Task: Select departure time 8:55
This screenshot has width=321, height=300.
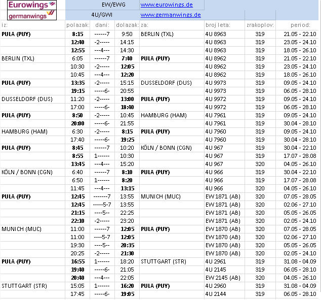Action: 77,156
